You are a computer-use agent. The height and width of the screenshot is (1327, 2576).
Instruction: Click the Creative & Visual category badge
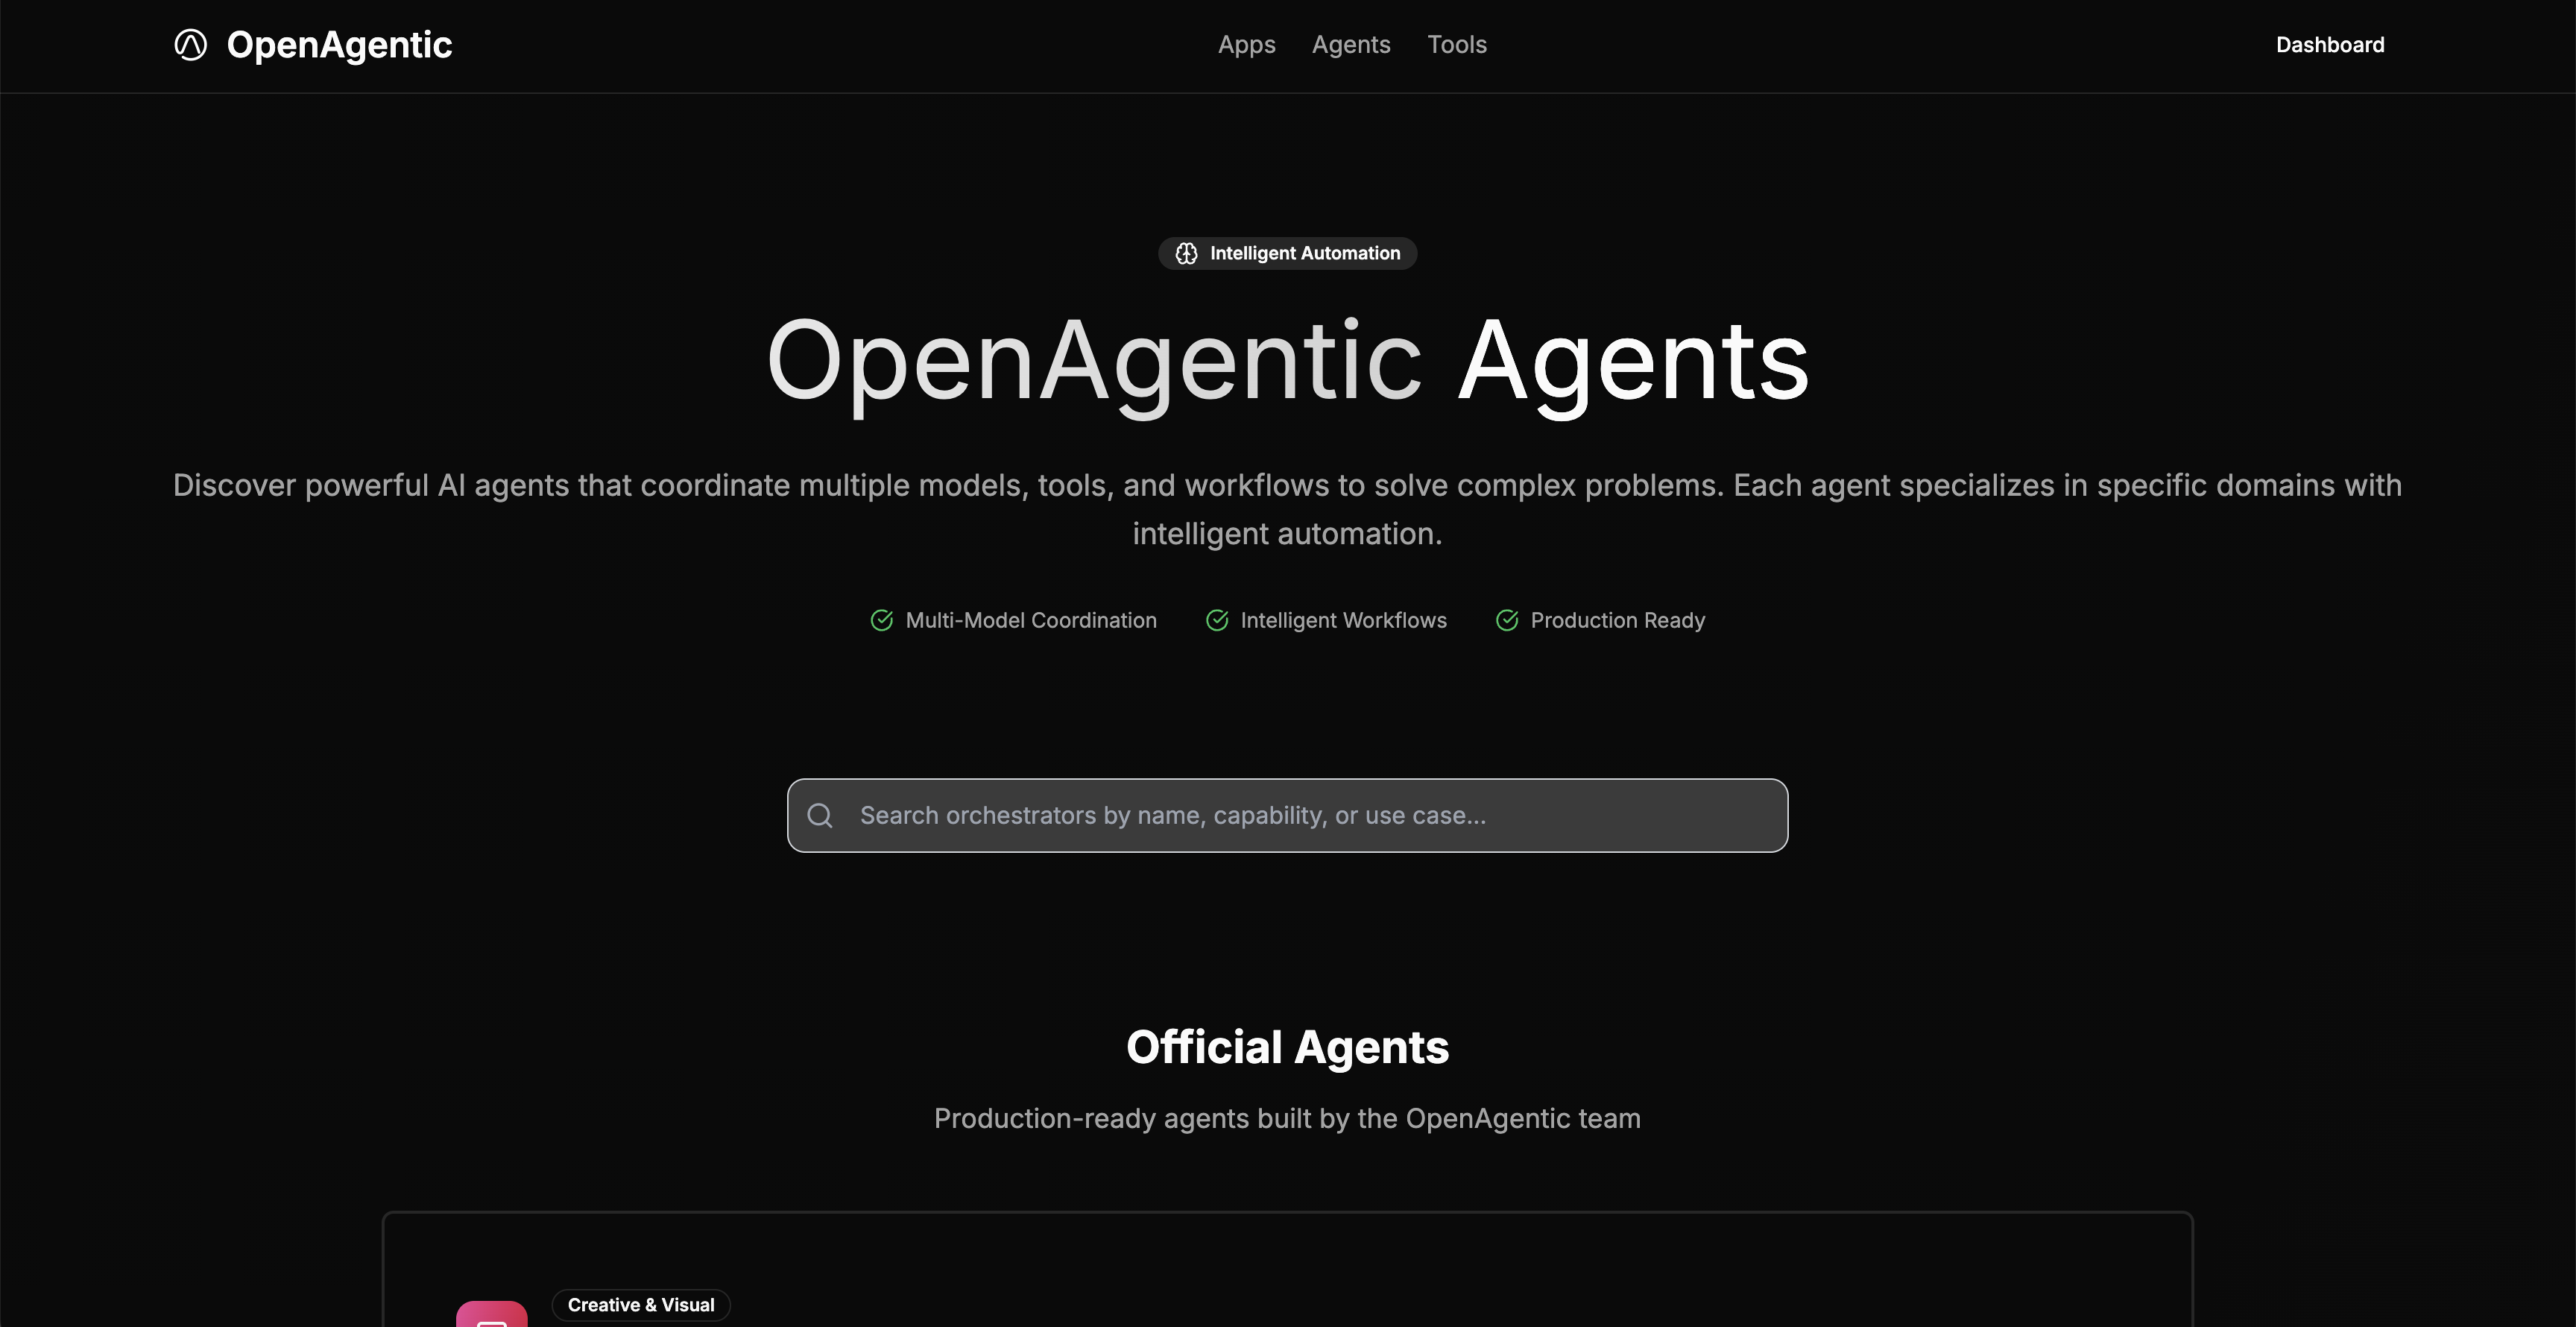tap(641, 1305)
